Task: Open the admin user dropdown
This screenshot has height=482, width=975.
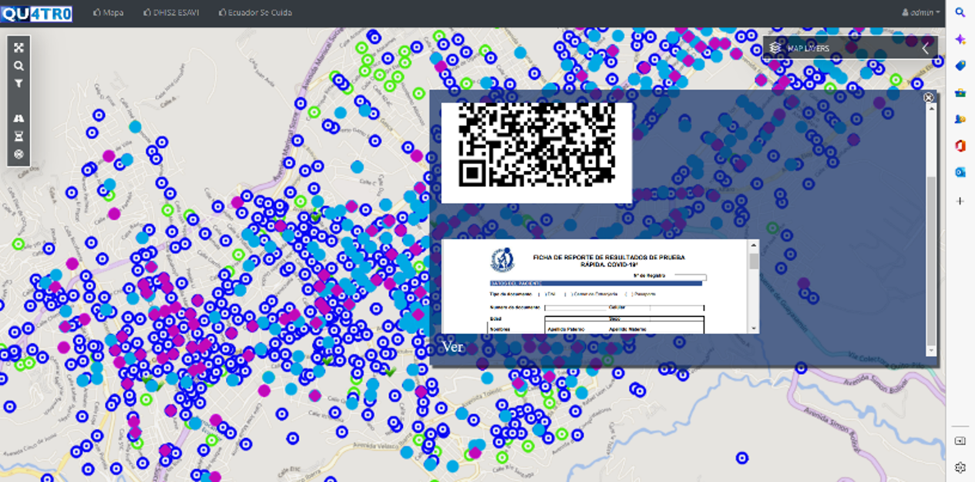Action: coord(921,12)
